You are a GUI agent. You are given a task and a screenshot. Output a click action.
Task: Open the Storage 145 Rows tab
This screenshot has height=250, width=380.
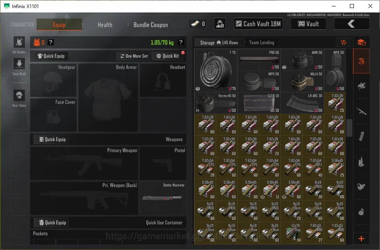[x=219, y=43]
